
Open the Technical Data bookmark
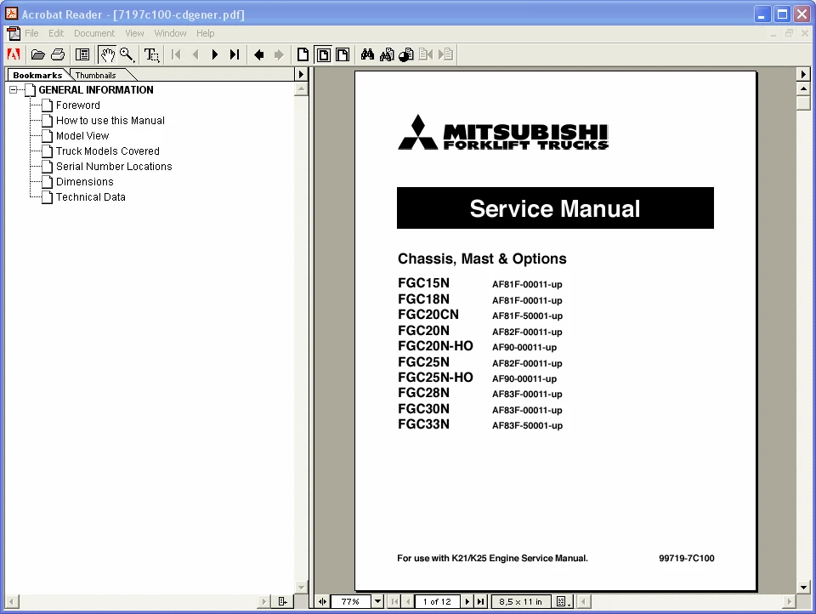91,197
